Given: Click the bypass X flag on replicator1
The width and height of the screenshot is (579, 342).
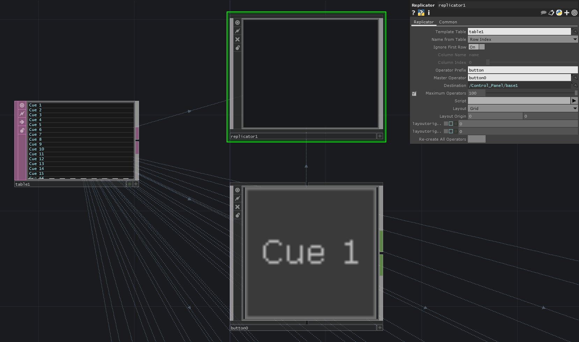Looking at the screenshot, I should 237,39.
